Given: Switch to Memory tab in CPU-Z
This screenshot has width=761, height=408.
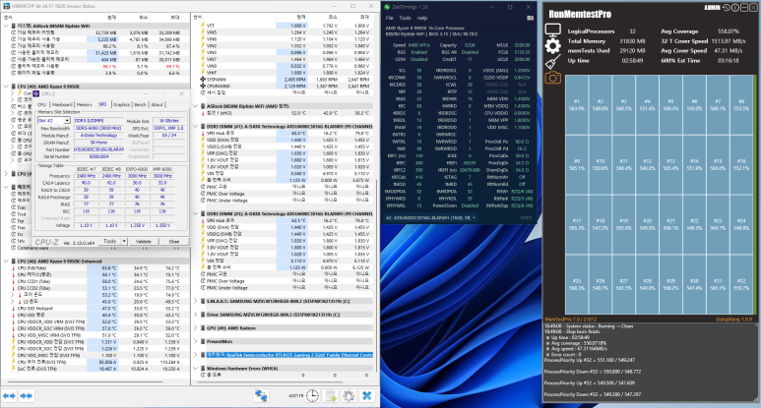Looking at the screenshot, I should click(85, 104).
